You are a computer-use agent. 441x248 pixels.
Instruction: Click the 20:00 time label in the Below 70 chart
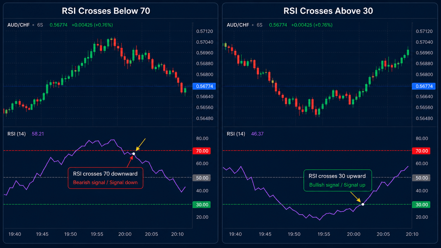125,234
